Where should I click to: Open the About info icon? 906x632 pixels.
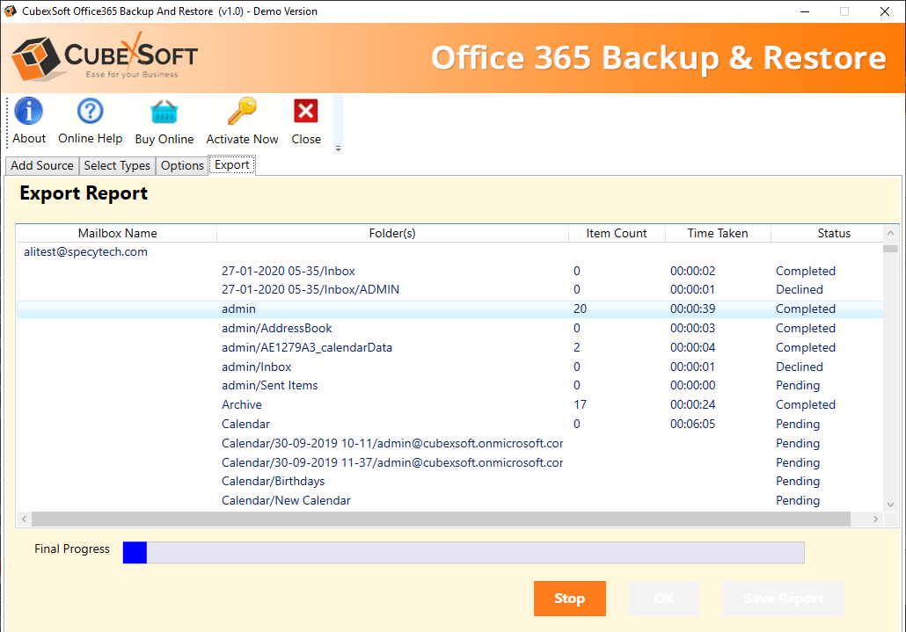[x=29, y=111]
